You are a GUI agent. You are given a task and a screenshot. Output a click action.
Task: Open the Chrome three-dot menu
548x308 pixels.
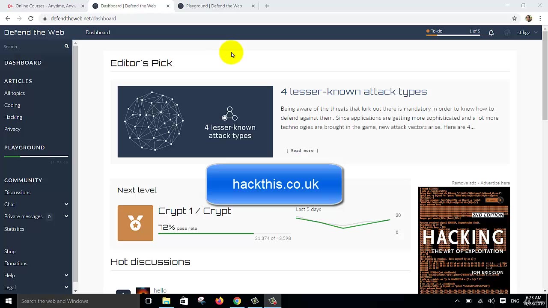pyautogui.click(x=540, y=18)
